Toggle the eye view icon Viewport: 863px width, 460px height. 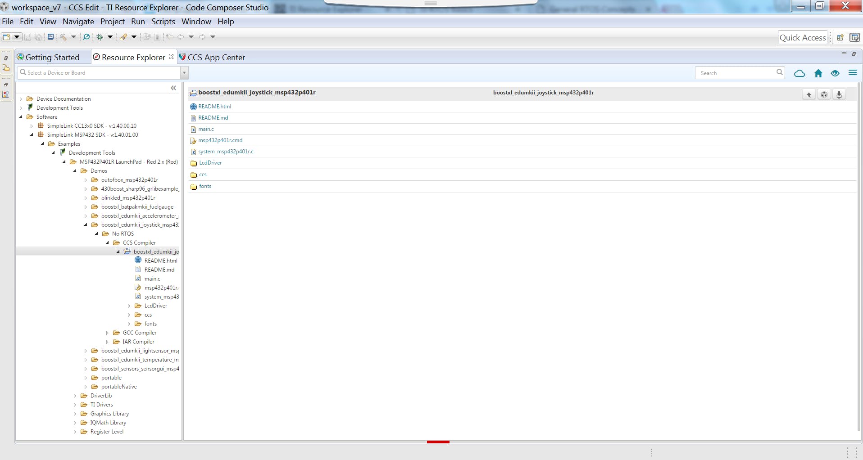835,73
